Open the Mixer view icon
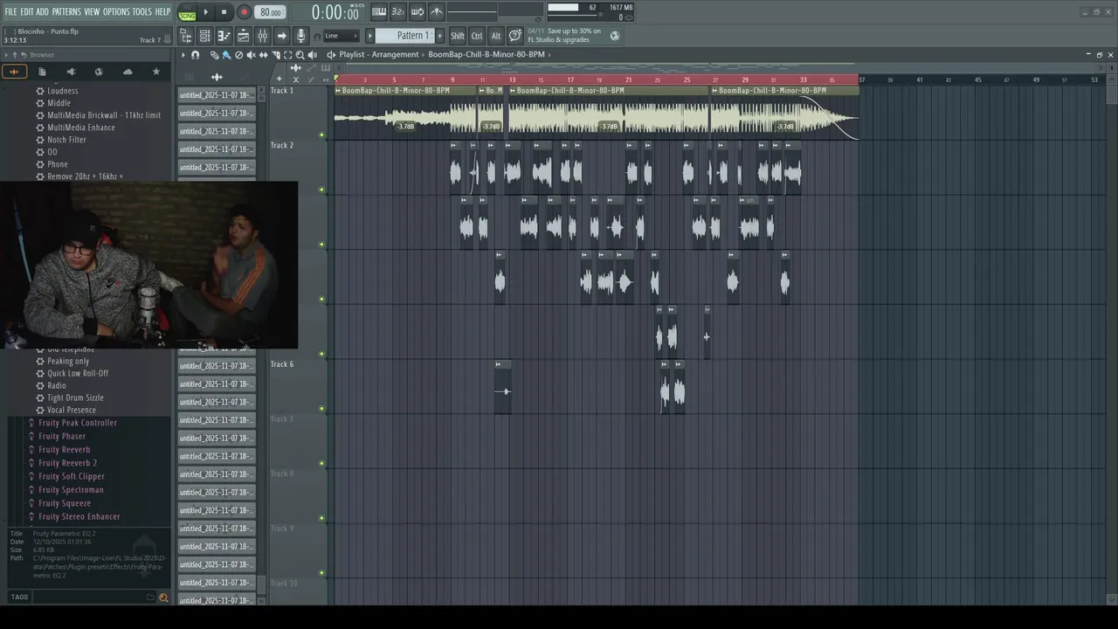Viewport: 1118px width, 629px height. [262, 36]
